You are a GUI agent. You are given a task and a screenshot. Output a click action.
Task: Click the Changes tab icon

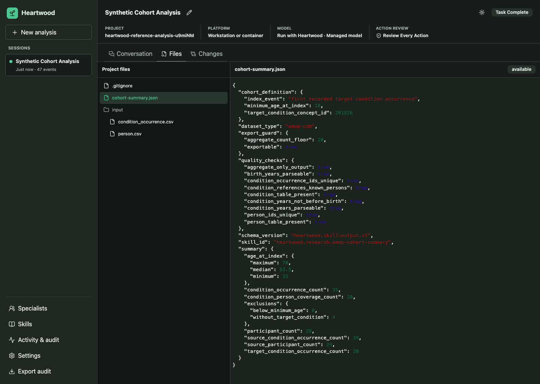tap(193, 54)
